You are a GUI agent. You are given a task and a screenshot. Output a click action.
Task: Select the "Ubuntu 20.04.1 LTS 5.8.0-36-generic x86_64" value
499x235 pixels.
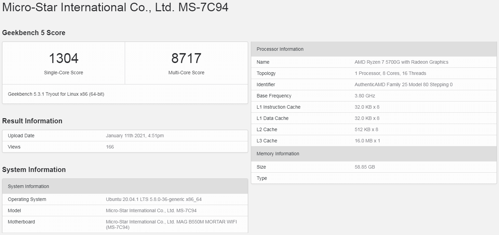[154, 199]
